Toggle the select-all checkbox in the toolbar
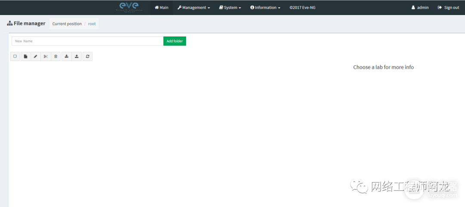Screen dimensions: 465x207 pyautogui.click(x=15, y=56)
